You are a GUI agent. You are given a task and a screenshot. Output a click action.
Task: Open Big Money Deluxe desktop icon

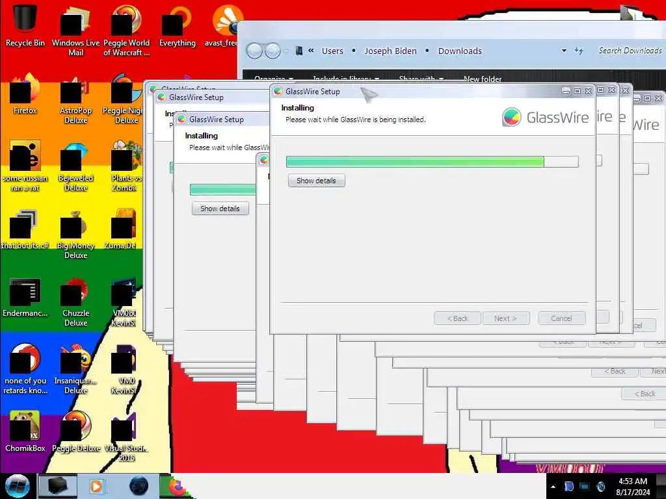(x=75, y=234)
